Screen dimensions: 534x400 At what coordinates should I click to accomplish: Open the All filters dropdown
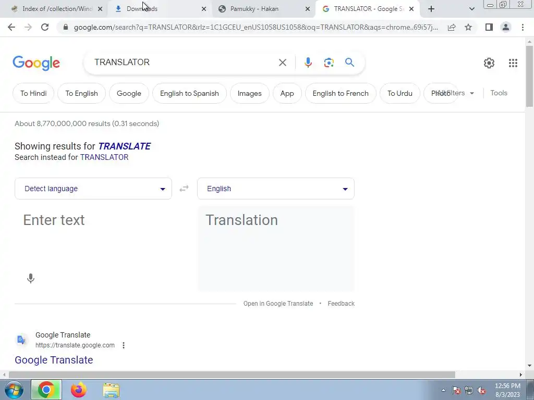coord(456,93)
